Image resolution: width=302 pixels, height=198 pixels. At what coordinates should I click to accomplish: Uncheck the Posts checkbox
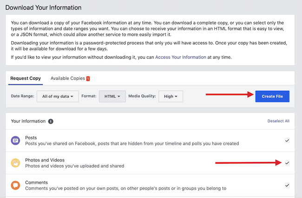(x=287, y=141)
